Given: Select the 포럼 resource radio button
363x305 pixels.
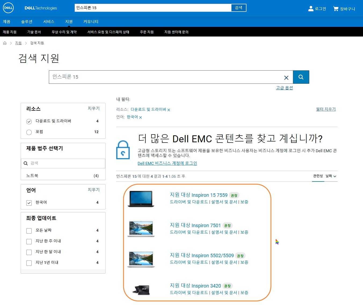Looking at the screenshot, I should click(x=29, y=132).
